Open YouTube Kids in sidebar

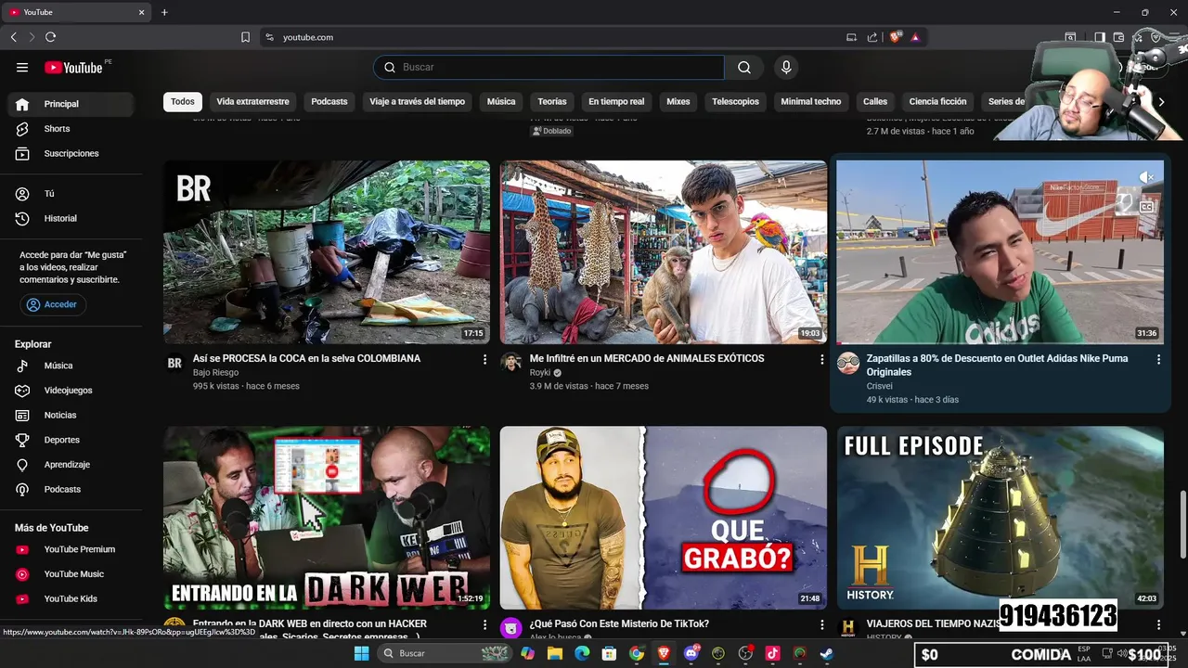[x=71, y=598]
